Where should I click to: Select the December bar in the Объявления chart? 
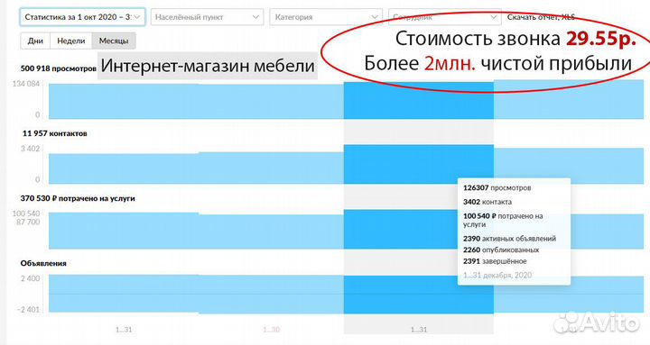[418, 295]
